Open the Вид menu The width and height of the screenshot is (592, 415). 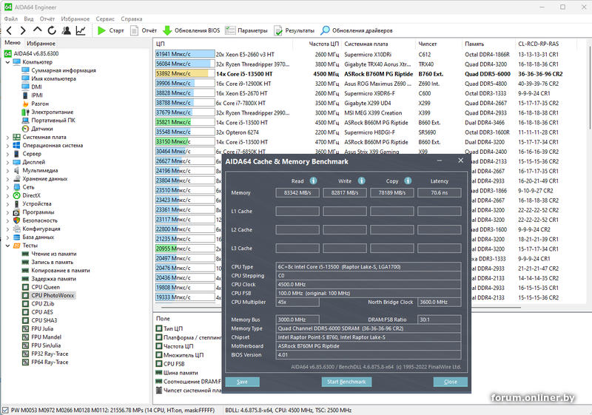(x=29, y=19)
